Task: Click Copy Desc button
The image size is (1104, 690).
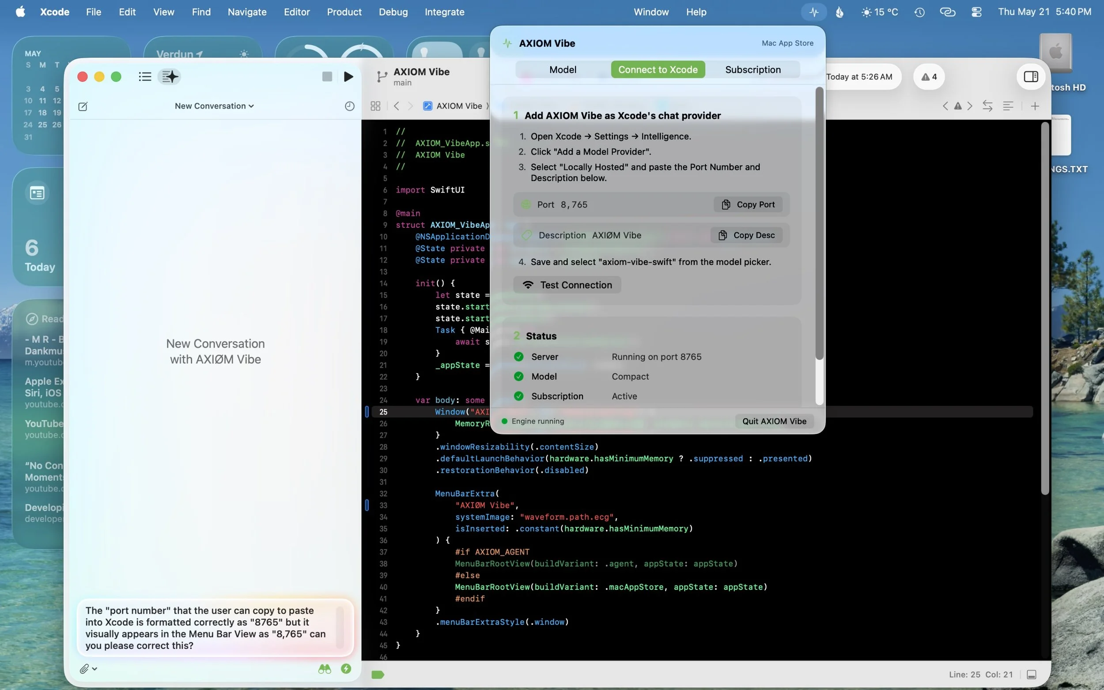Action: click(746, 235)
